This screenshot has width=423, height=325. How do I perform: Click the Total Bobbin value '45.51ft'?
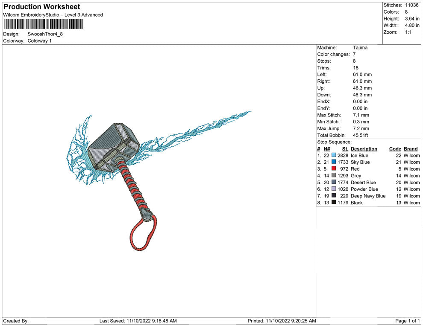[361, 135]
